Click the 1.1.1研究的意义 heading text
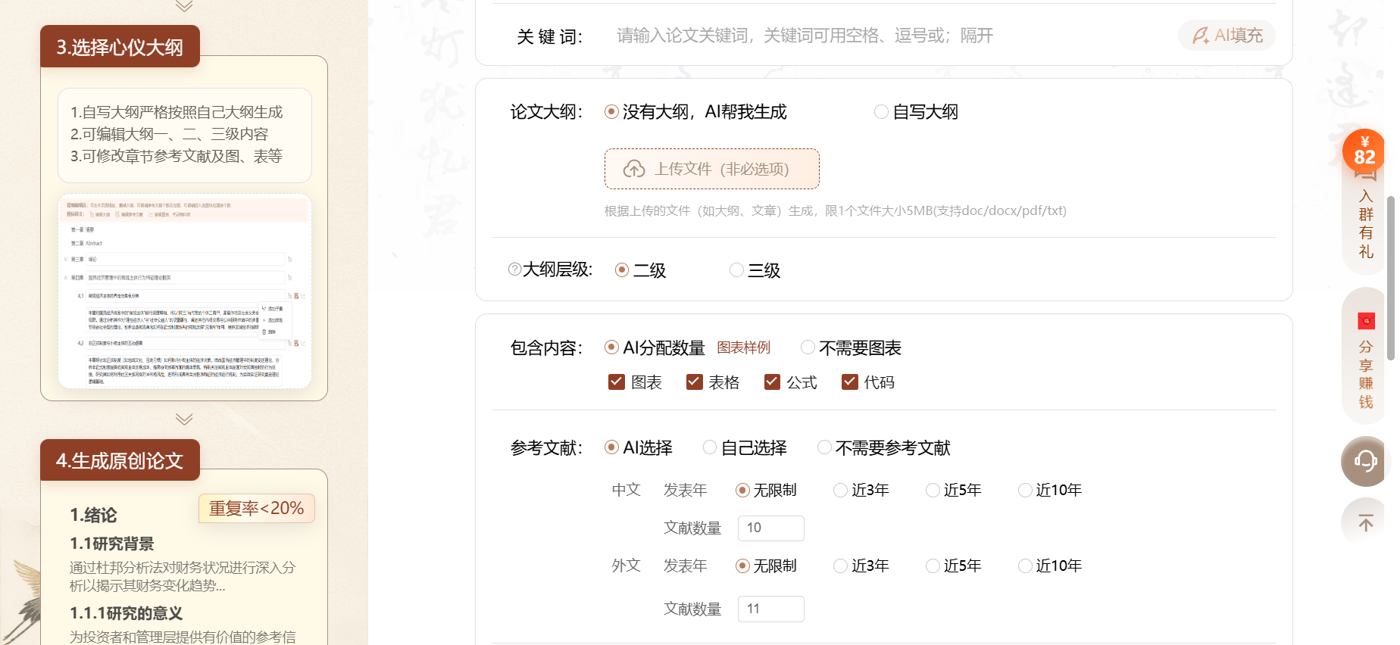This screenshot has height=645, width=1400. coord(126,613)
